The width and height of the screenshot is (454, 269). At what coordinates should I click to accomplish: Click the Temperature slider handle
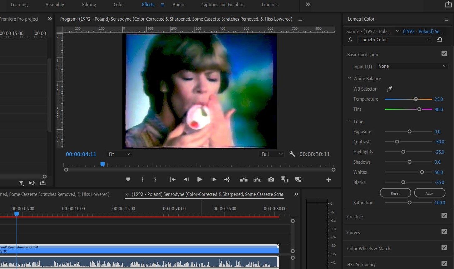point(416,99)
